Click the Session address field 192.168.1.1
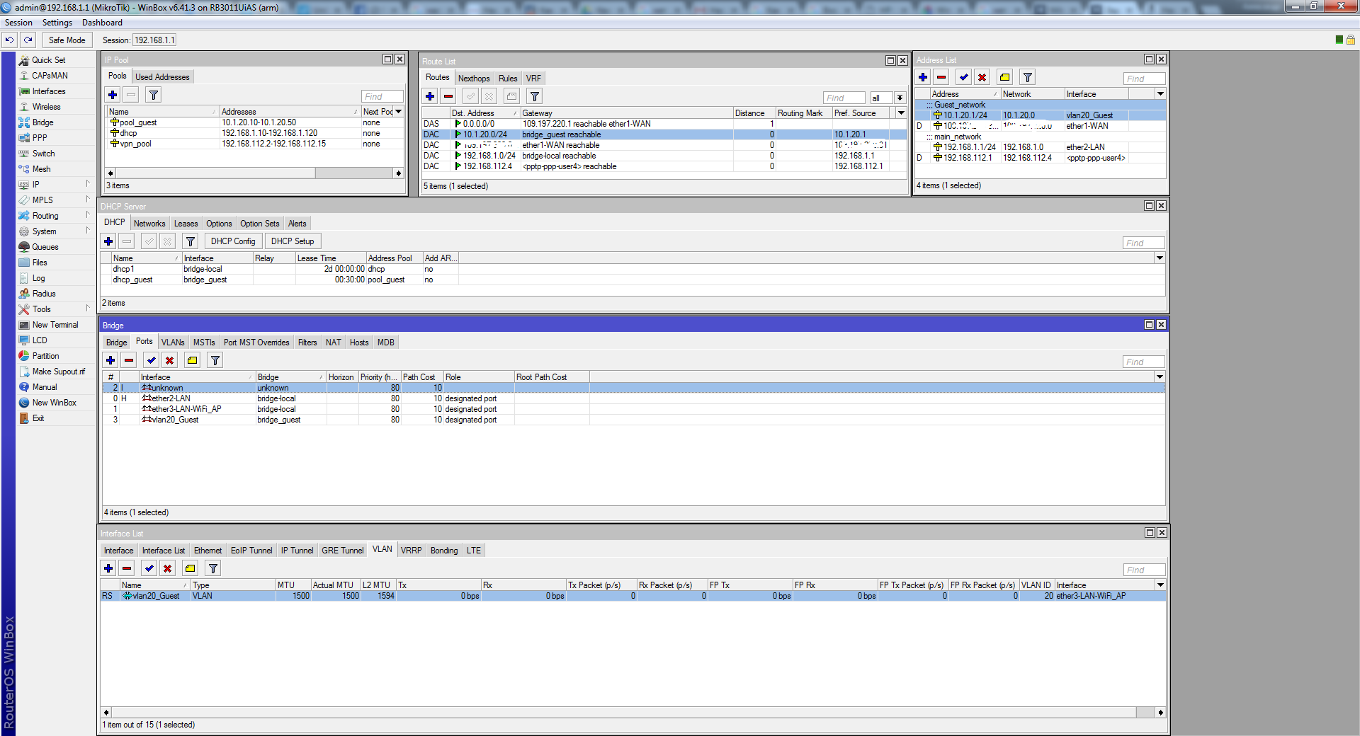This screenshot has width=1360, height=736. [x=154, y=40]
